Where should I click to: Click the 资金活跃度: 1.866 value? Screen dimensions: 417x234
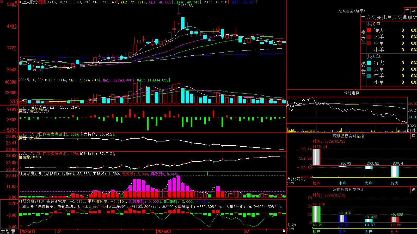coord(55,173)
